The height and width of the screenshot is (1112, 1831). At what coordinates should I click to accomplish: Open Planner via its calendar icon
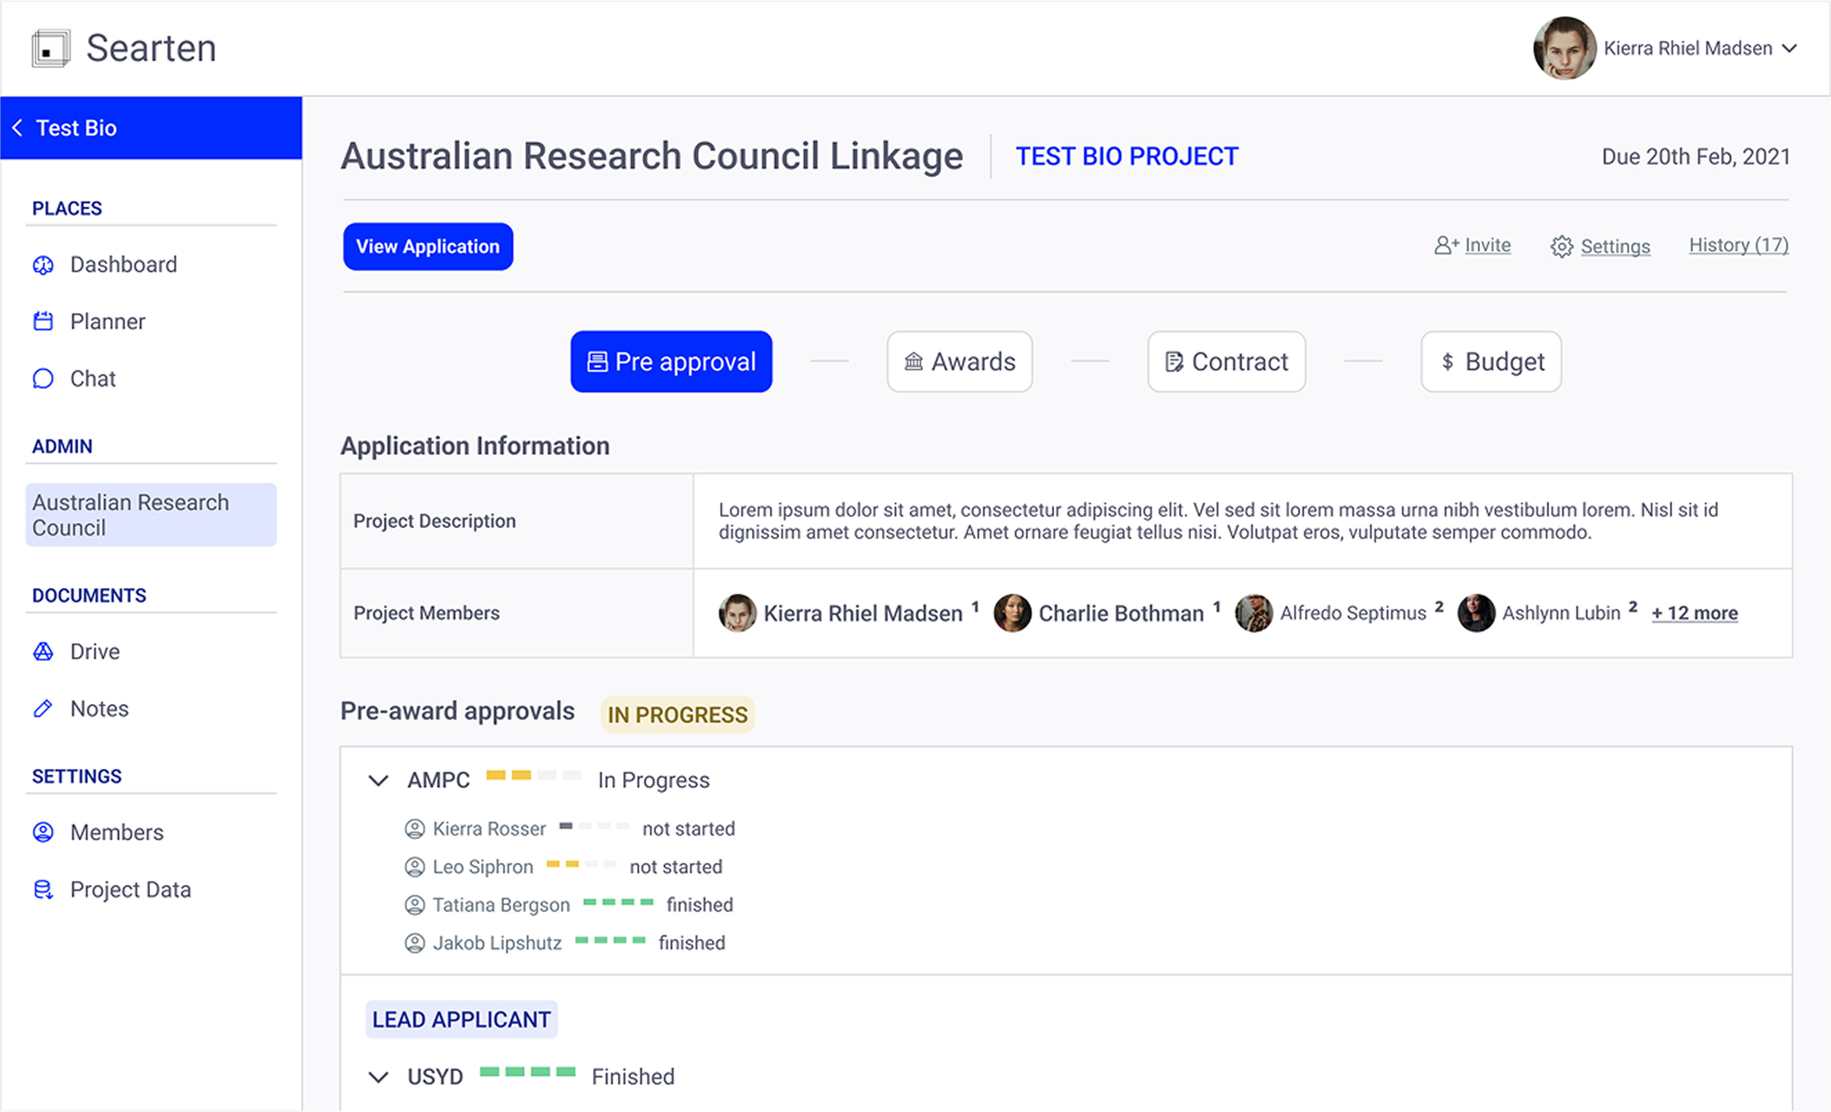click(43, 321)
